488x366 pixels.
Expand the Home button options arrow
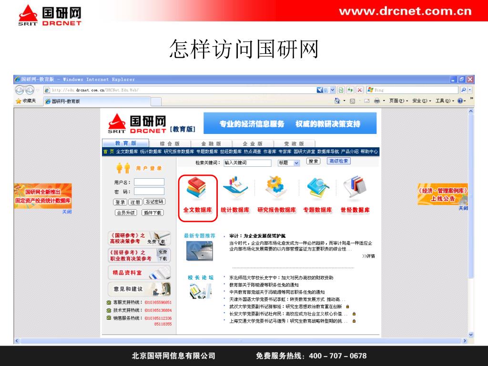344,101
